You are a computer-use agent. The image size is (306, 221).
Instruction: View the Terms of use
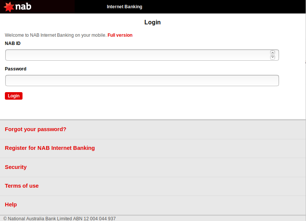point(21,186)
